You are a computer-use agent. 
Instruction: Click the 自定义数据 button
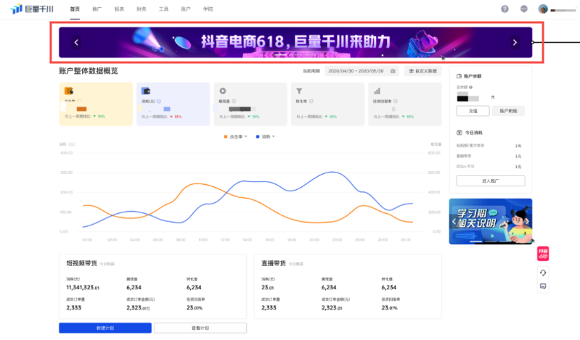point(422,71)
